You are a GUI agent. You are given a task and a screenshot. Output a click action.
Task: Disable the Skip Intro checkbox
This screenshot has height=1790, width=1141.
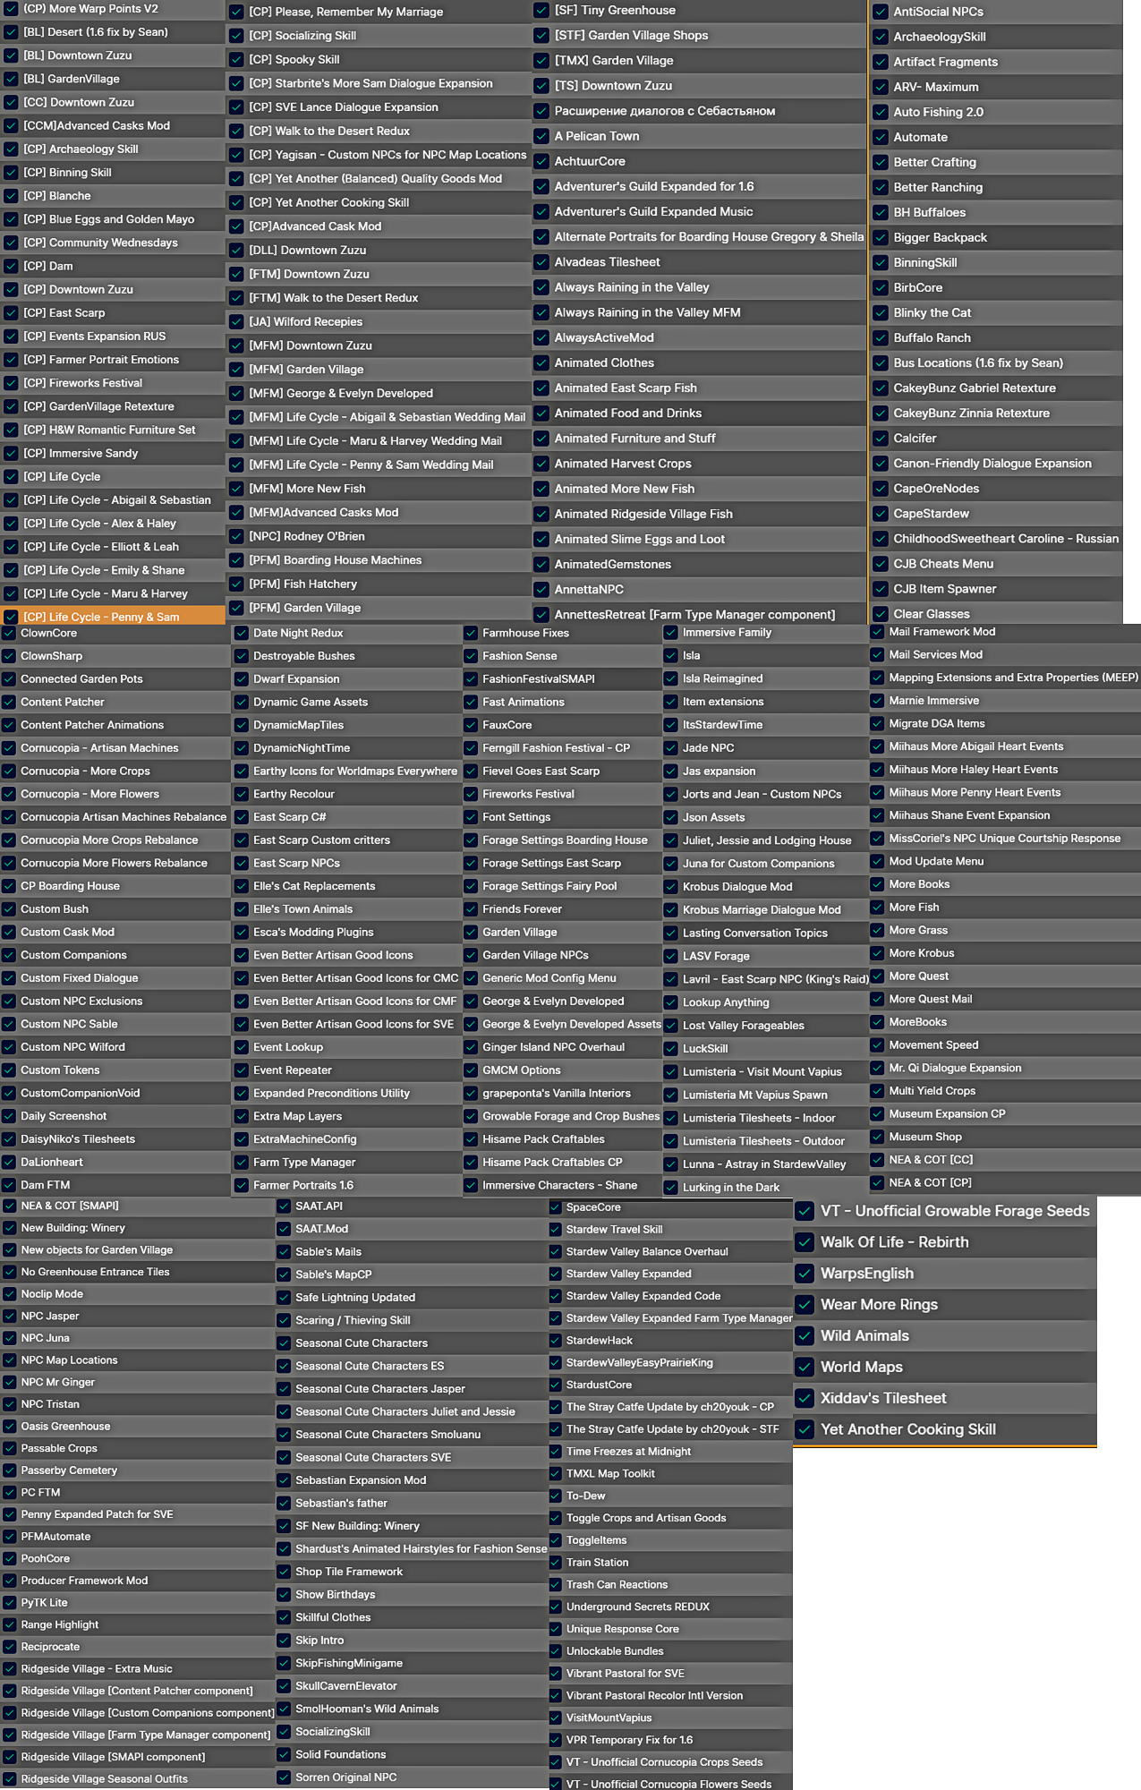tap(284, 1641)
